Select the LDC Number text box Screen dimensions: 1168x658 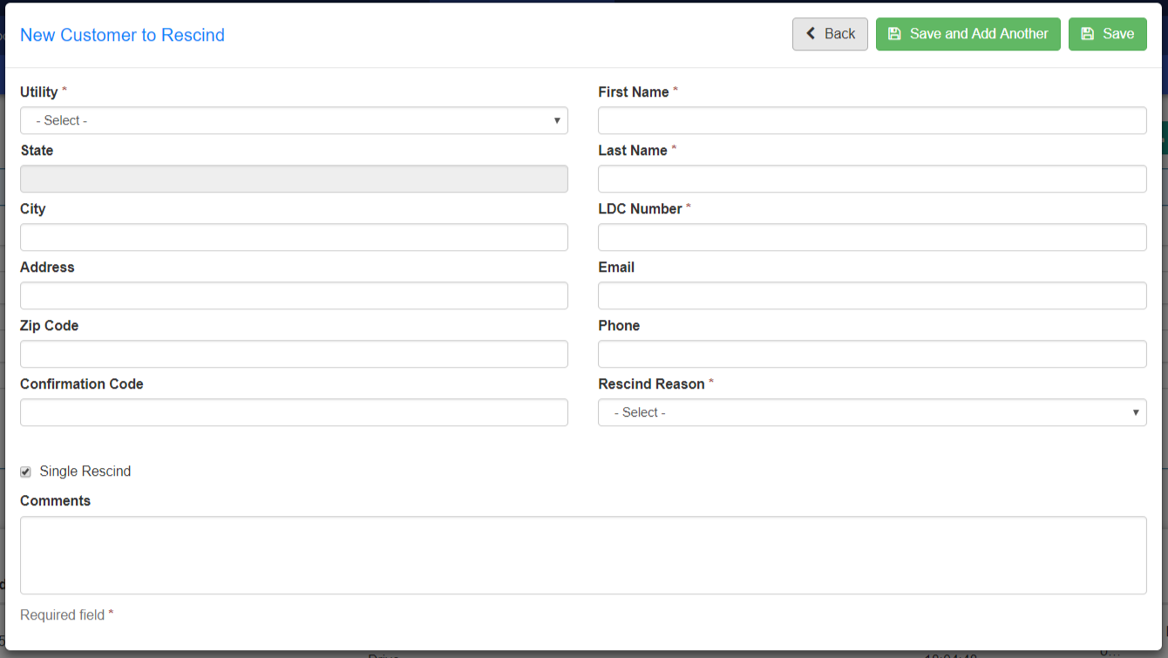coord(872,237)
